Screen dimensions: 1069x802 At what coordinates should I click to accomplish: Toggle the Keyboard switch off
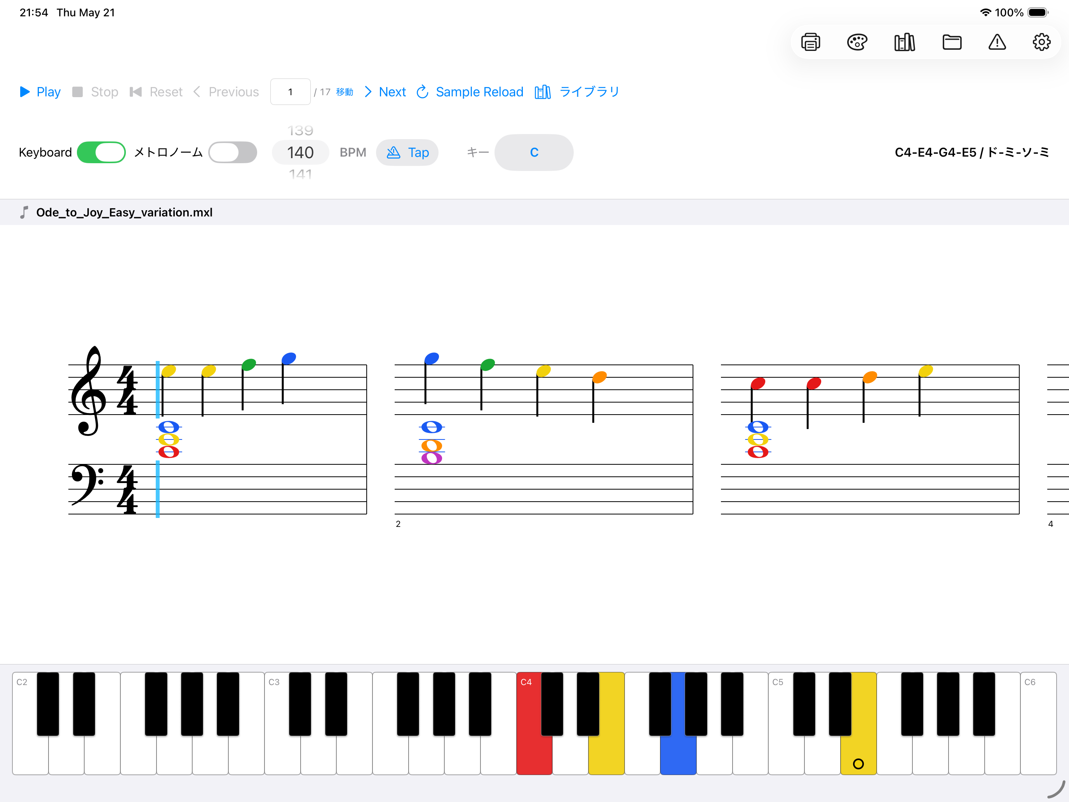101,152
